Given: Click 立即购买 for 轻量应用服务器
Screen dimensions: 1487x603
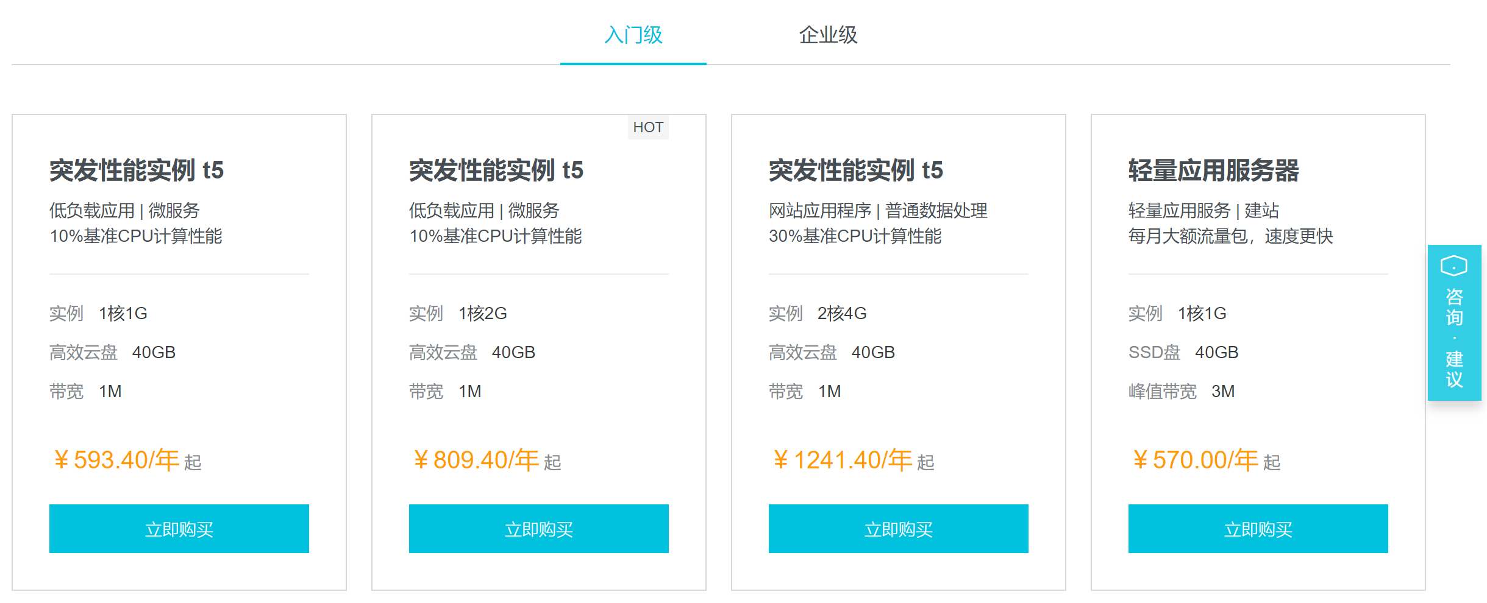Looking at the screenshot, I should point(1258,529).
